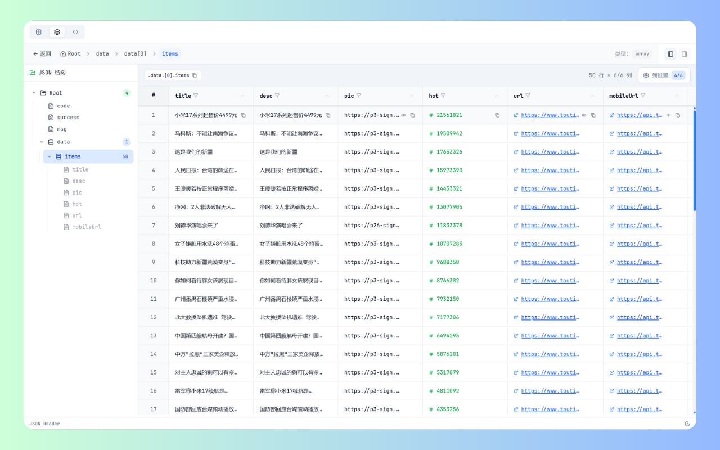Sort by hot column arrow
Screen dimensions: 720x450
pyautogui.click(x=497, y=96)
